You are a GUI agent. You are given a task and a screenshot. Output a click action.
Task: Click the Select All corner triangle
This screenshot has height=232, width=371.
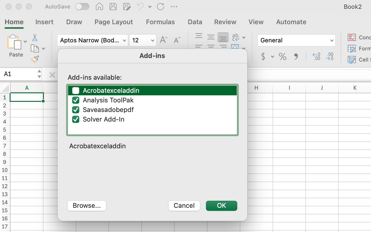click(x=5, y=88)
